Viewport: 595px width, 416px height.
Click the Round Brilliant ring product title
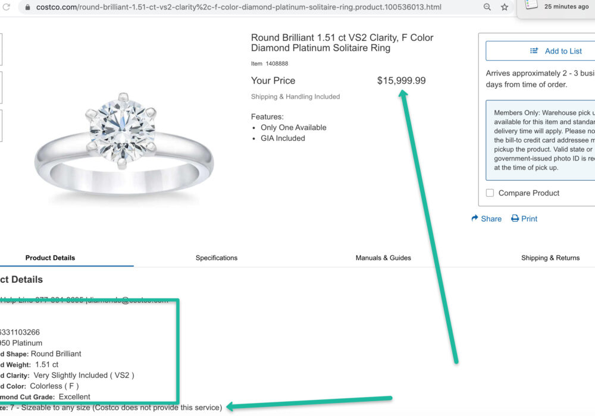point(342,43)
